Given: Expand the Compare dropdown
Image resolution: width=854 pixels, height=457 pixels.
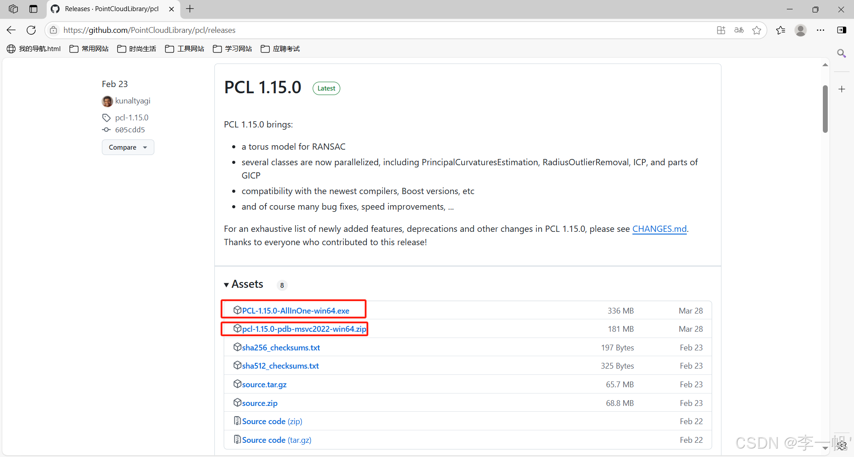Looking at the screenshot, I should tap(128, 147).
